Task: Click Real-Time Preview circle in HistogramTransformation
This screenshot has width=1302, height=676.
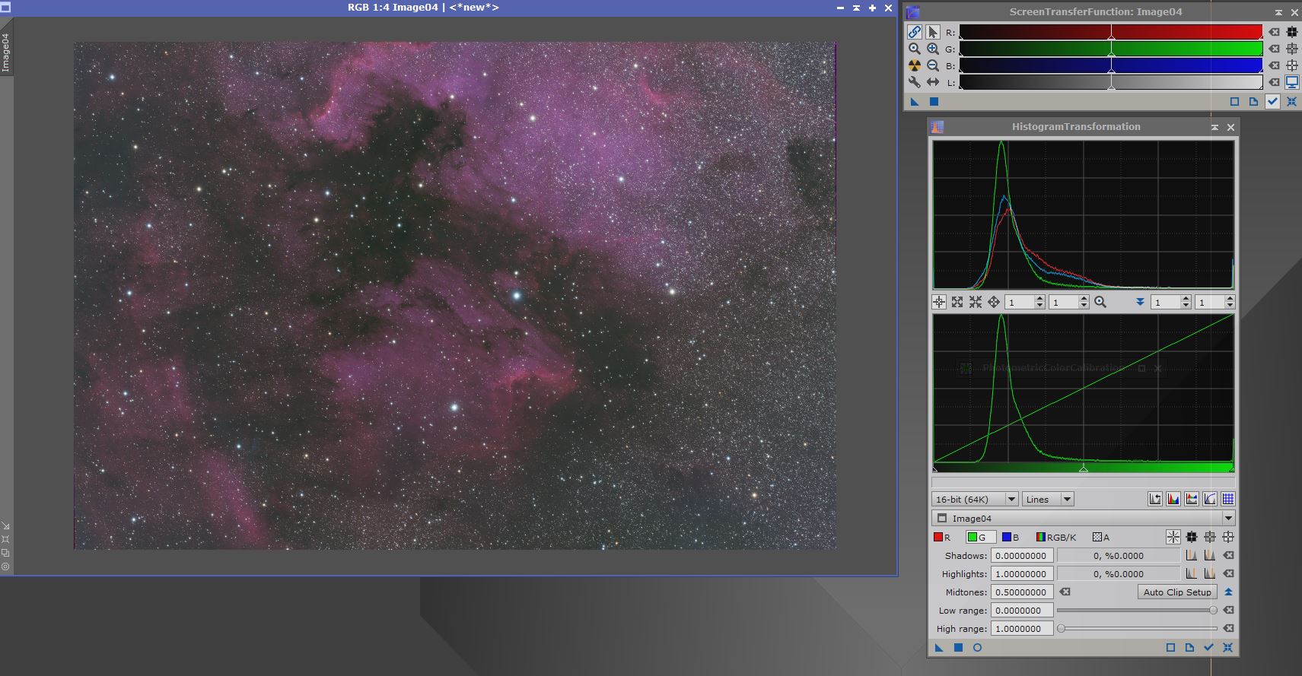Action: pyautogui.click(x=978, y=648)
